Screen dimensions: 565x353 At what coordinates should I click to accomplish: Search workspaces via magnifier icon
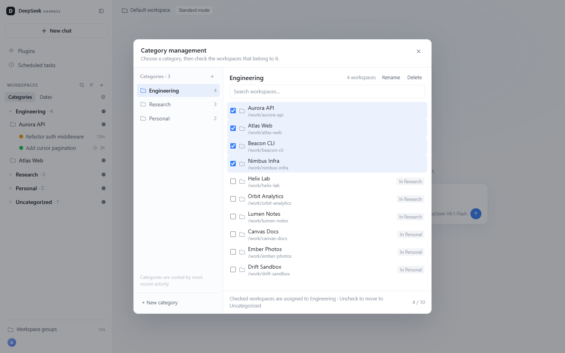[82, 85]
